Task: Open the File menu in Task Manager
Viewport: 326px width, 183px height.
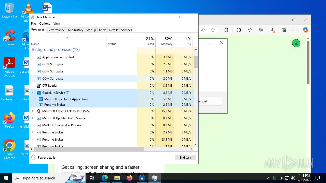Action: 33,24
